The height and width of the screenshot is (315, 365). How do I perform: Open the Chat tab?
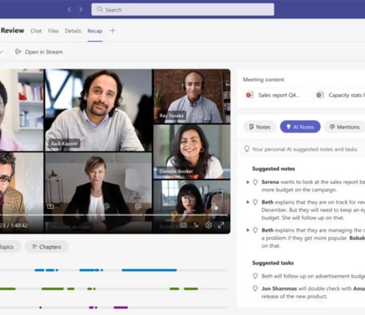[36, 31]
